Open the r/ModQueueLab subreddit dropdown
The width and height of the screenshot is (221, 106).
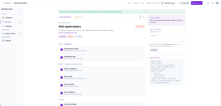coord(169,3)
